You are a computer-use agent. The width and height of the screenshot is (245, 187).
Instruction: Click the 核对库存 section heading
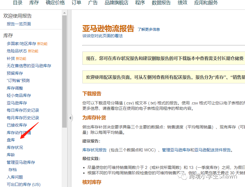(92, 182)
